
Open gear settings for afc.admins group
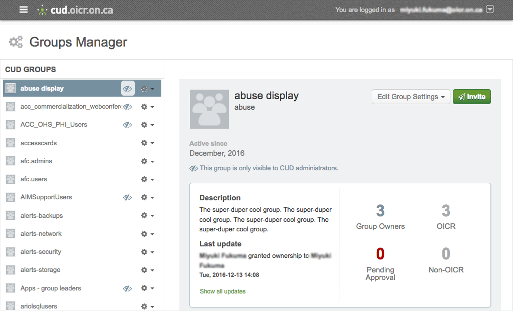[x=147, y=161]
